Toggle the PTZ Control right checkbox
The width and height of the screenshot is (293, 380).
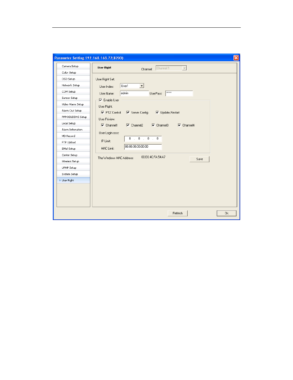[x=103, y=113]
